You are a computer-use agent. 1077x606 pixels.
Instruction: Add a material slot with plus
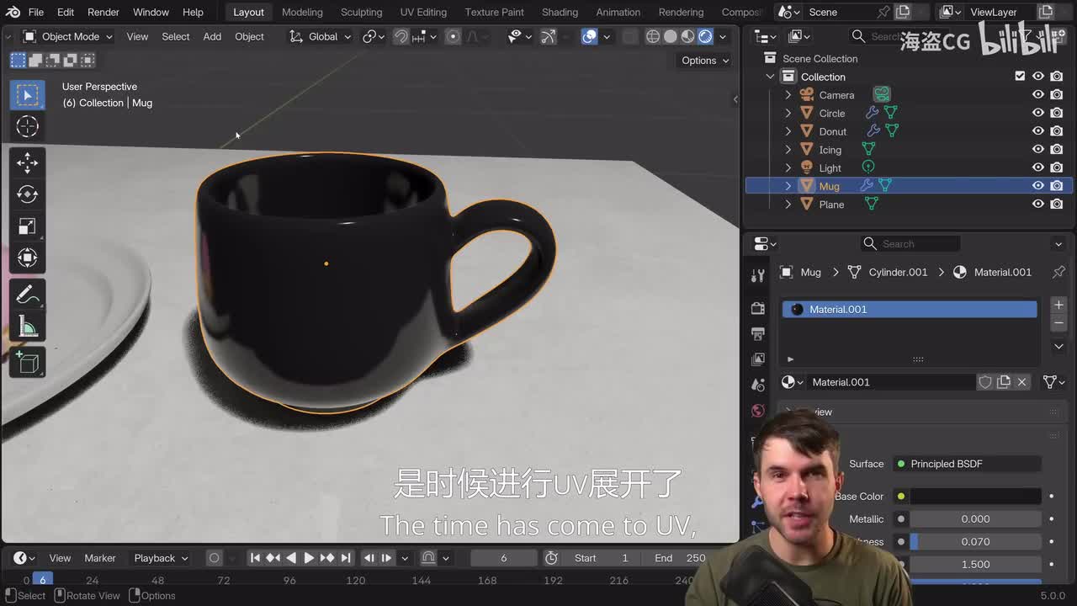tap(1058, 305)
